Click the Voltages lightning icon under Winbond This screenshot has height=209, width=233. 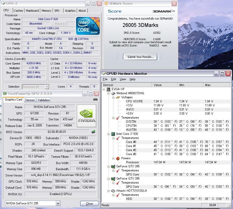pos(118,97)
